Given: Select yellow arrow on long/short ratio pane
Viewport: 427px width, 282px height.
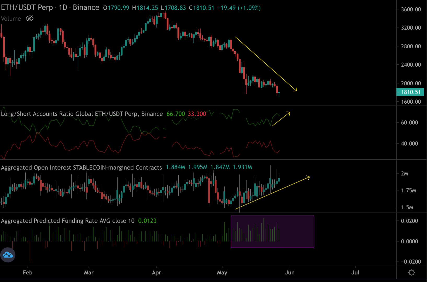Looking at the screenshot, I should click(281, 119).
